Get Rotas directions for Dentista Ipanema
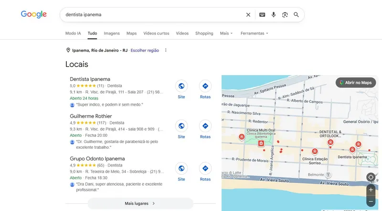The image size is (382, 211). click(205, 86)
